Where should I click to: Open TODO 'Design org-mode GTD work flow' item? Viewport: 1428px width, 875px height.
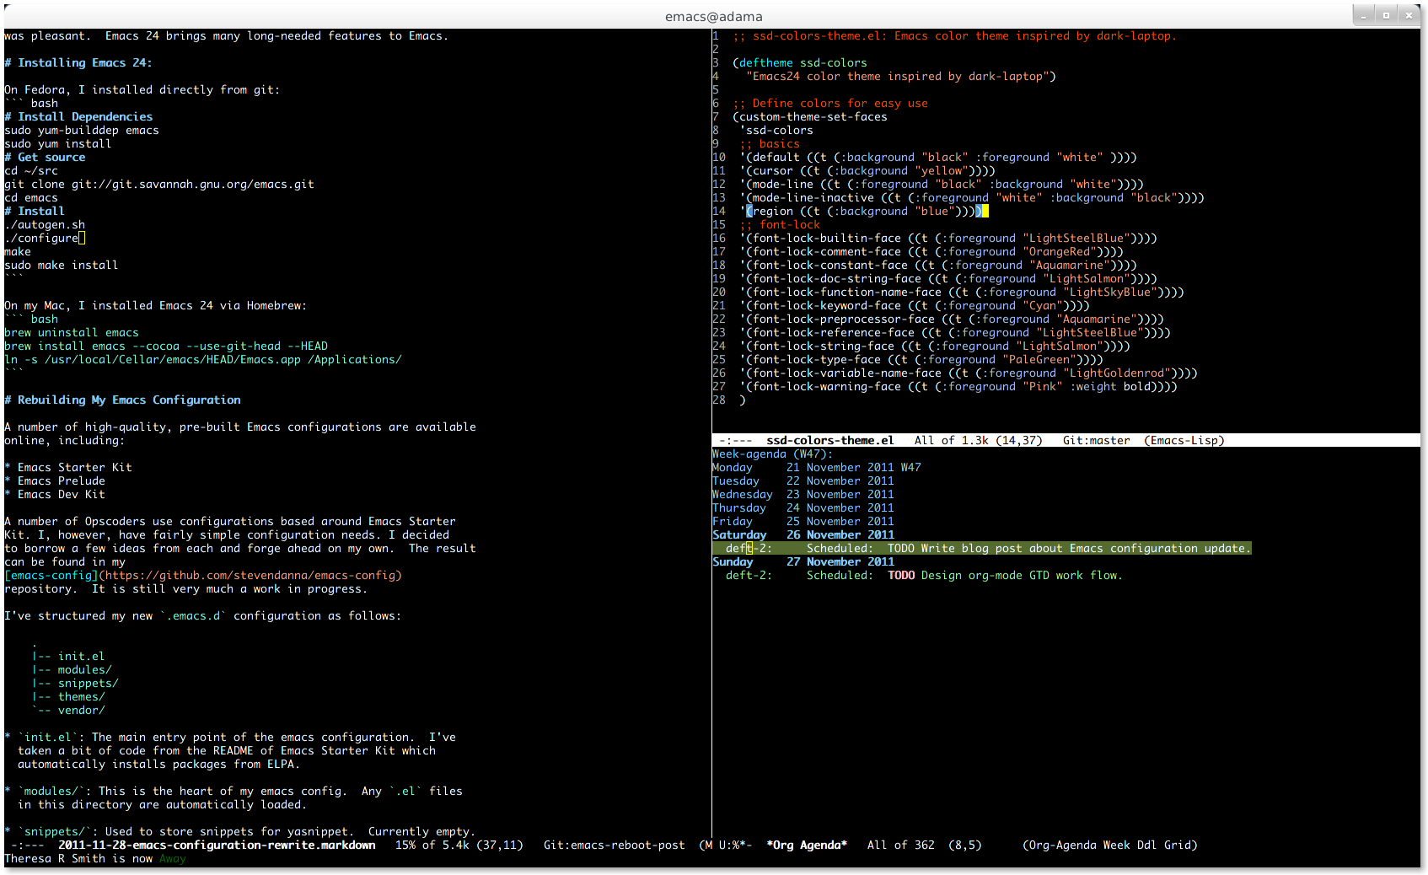click(925, 575)
